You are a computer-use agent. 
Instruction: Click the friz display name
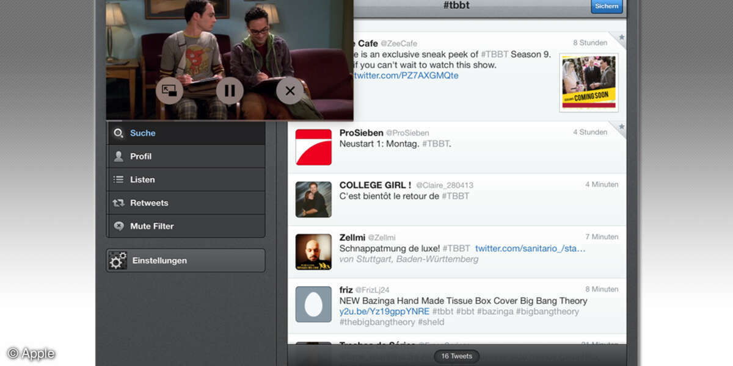(346, 290)
